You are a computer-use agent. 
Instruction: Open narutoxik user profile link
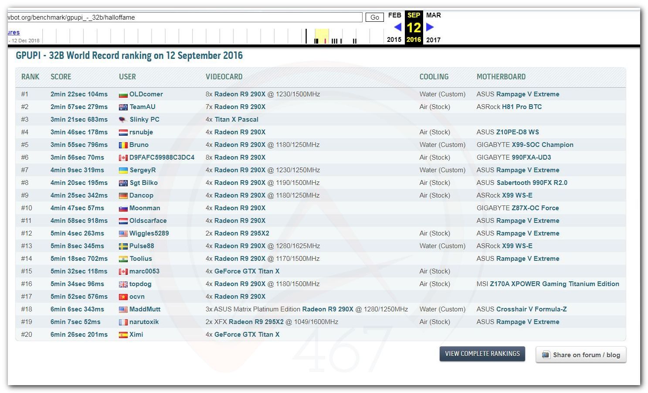point(144,322)
